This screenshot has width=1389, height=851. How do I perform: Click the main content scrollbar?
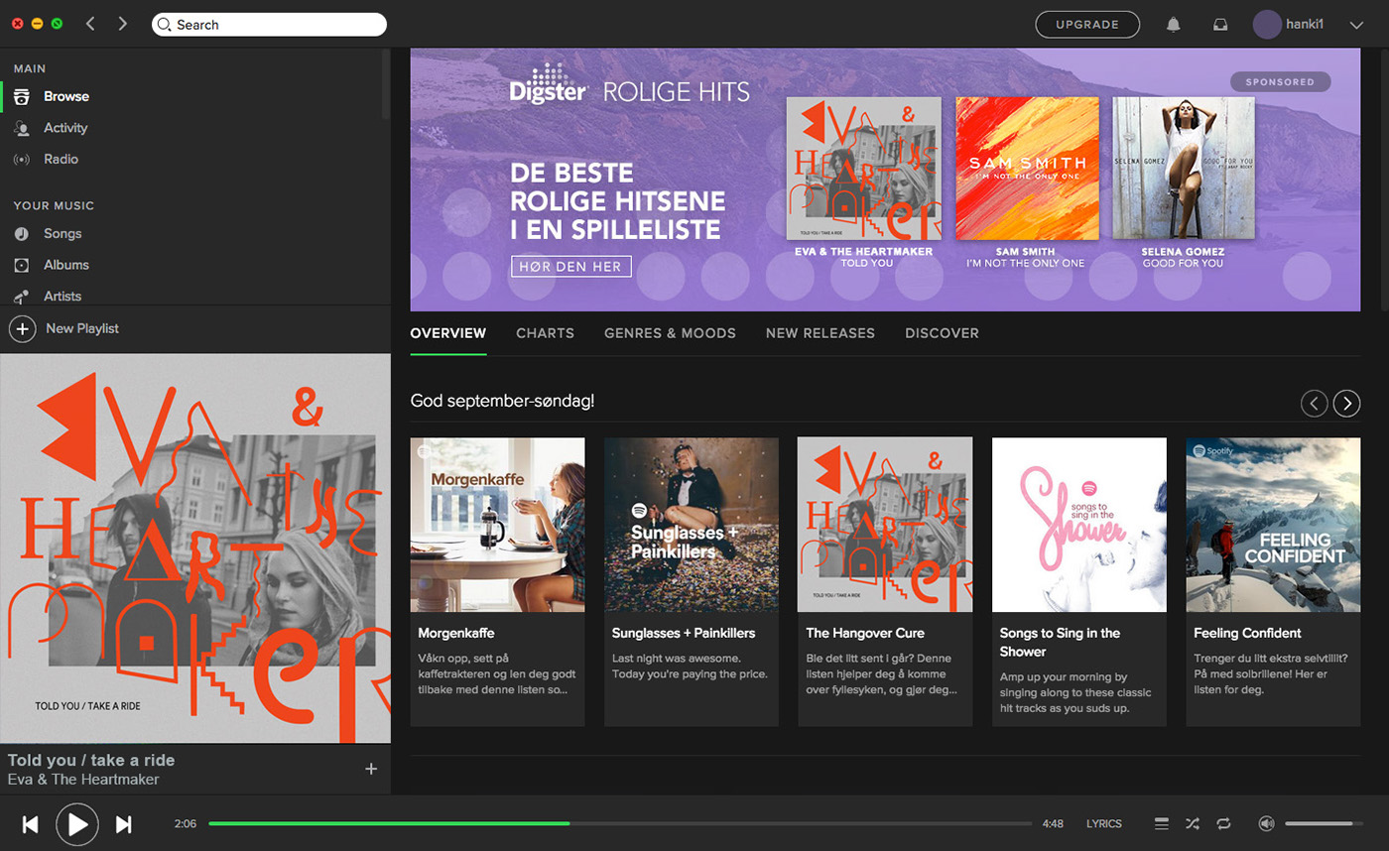click(x=1385, y=179)
